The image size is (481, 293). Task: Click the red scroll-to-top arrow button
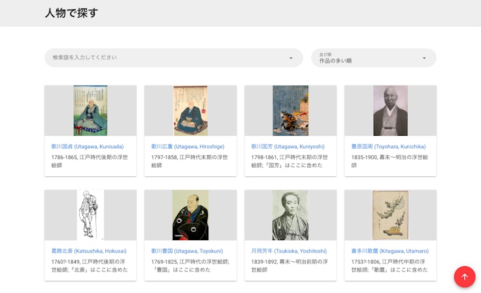click(x=465, y=277)
